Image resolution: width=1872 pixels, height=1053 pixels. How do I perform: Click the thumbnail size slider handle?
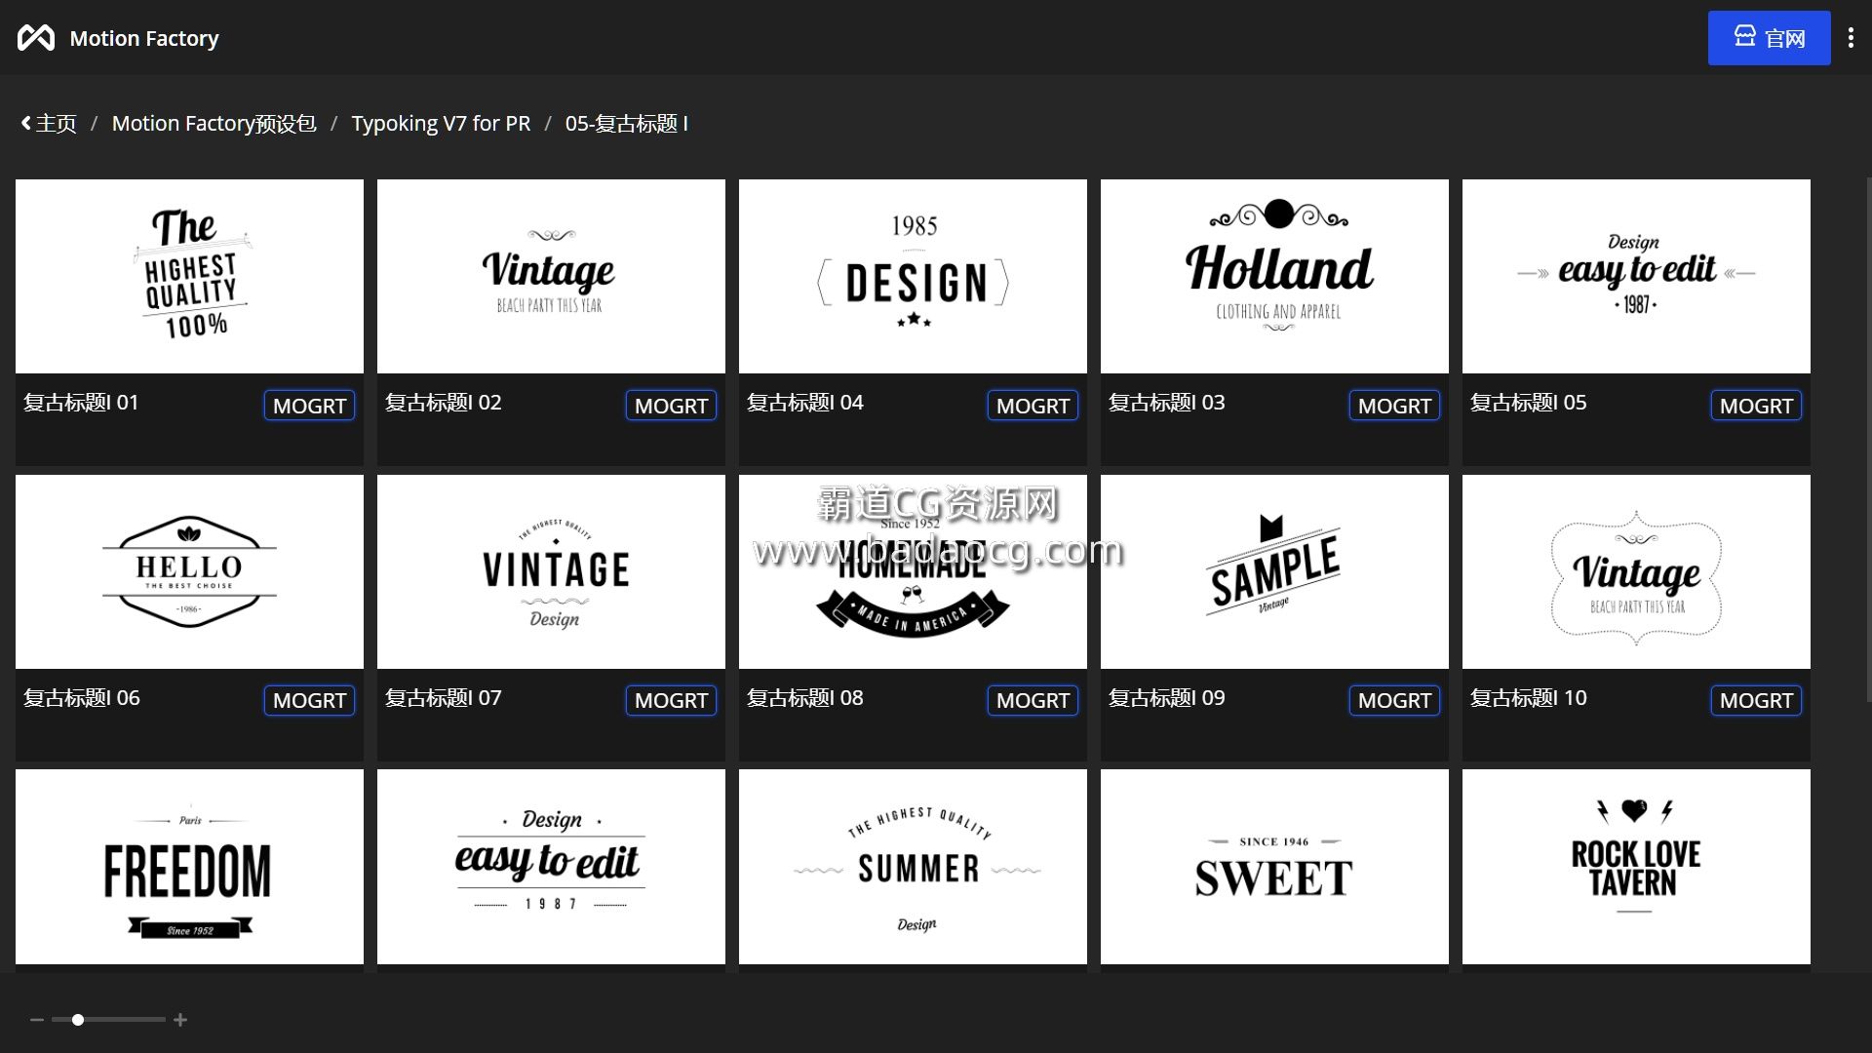[78, 1020]
